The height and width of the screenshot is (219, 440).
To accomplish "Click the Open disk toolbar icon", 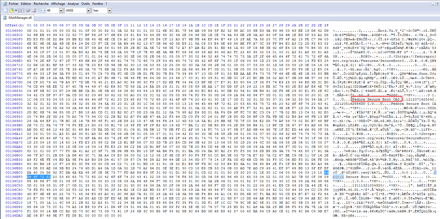I will click(x=34, y=10).
